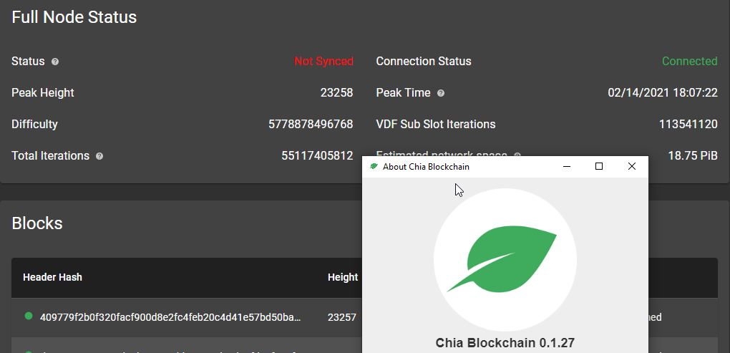Click the help icon beside Total Iterations
This screenshot has height=353, width=730.
click(99, 156)
